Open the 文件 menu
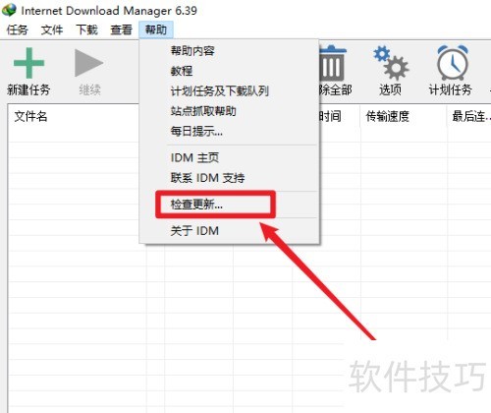This screenshot has width=491, height=413. coord(52,29)
